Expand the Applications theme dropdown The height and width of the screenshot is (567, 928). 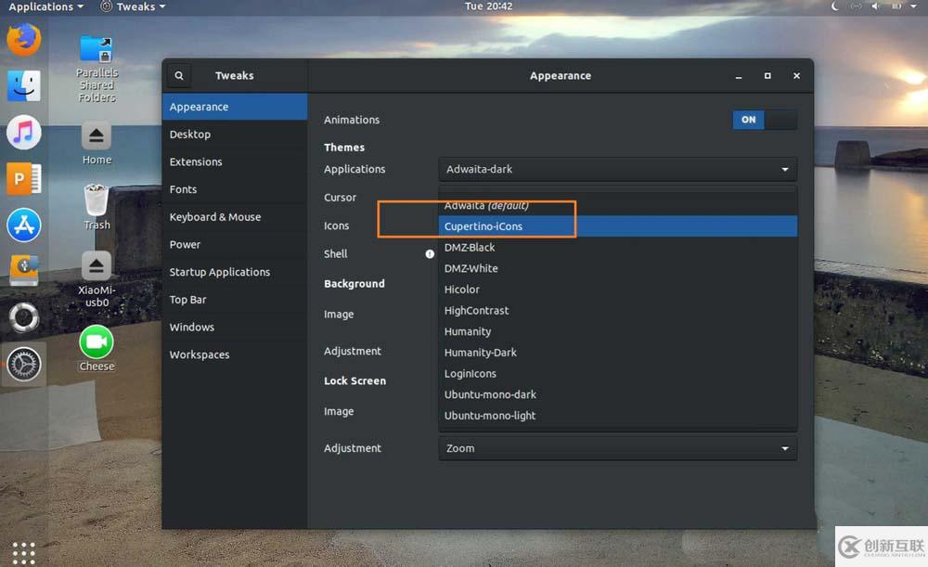coord(617,169)
